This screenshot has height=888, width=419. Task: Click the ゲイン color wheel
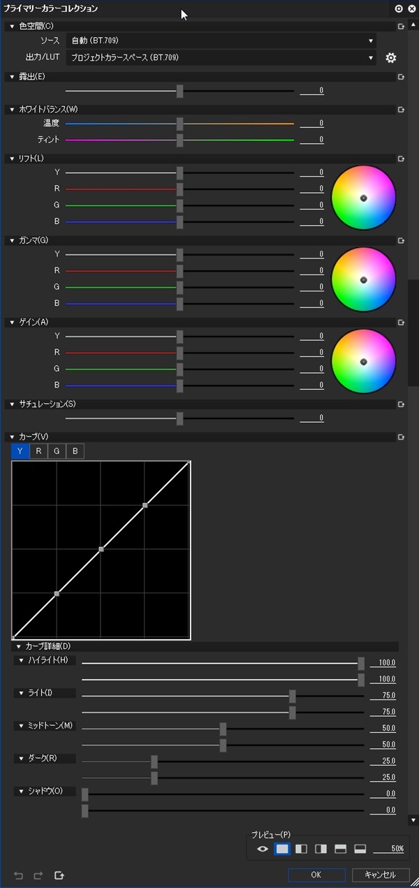click(x=363, y=361)
